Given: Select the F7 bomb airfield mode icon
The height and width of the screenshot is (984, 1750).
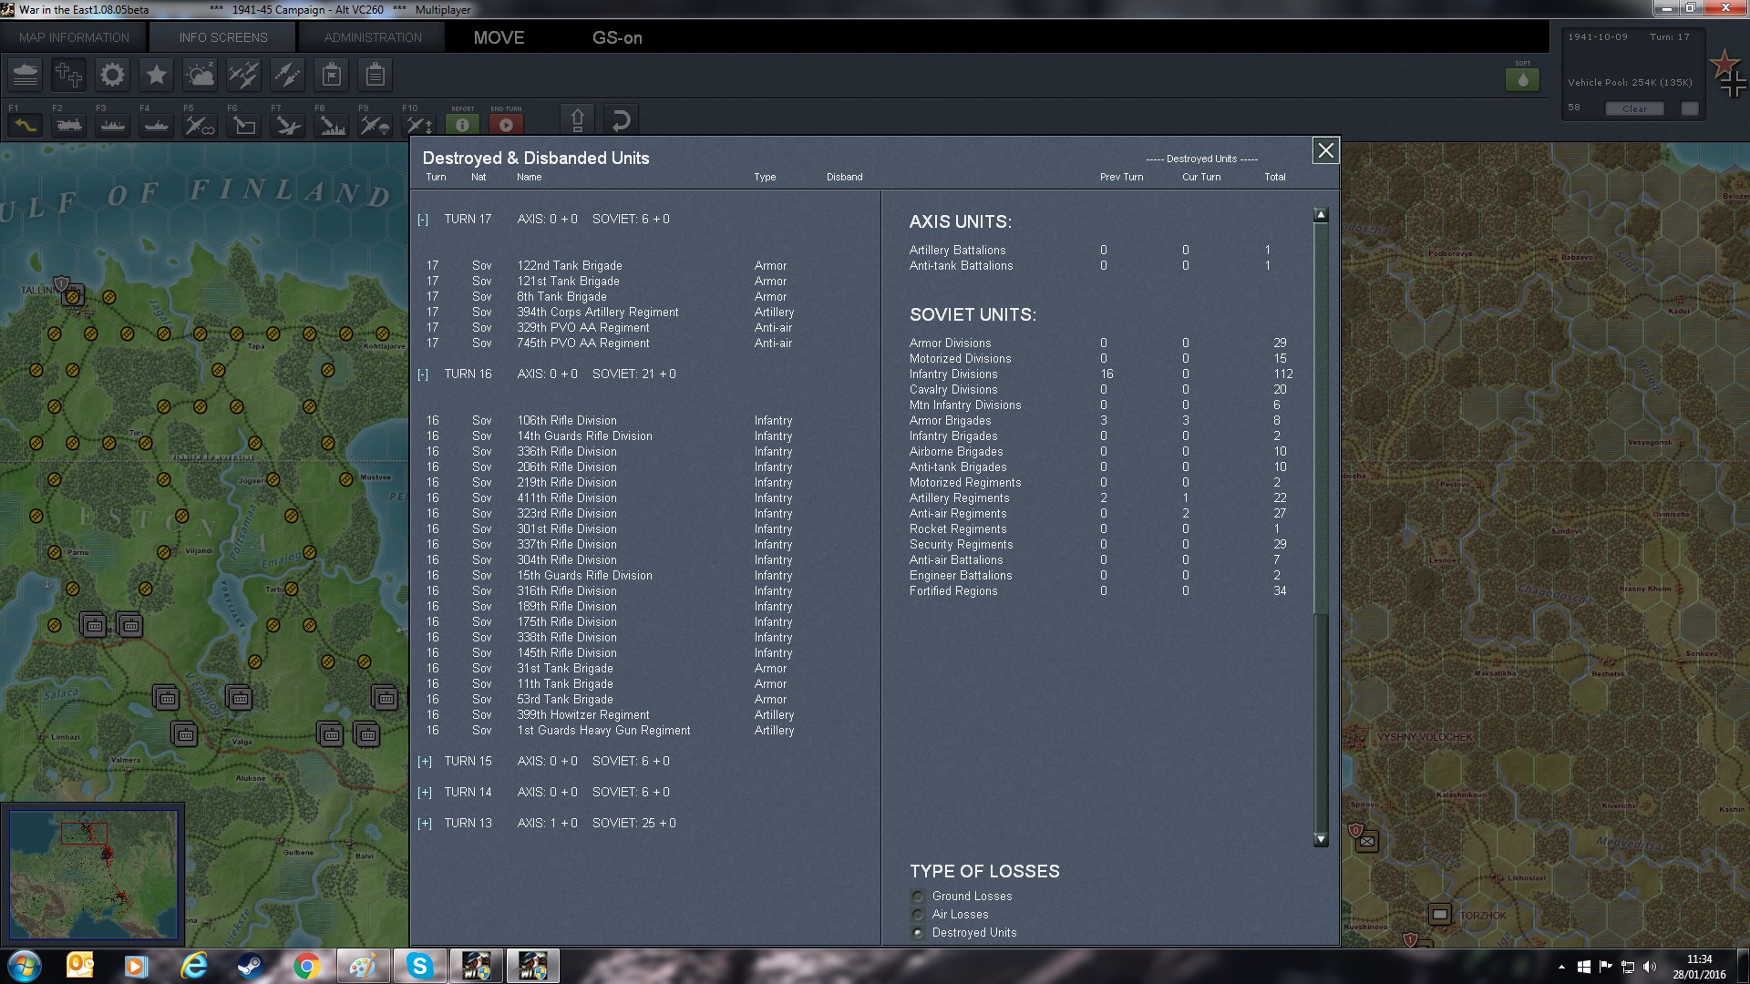Looking at the screenshot, I should pyautogui.click(x=287, y=125).
